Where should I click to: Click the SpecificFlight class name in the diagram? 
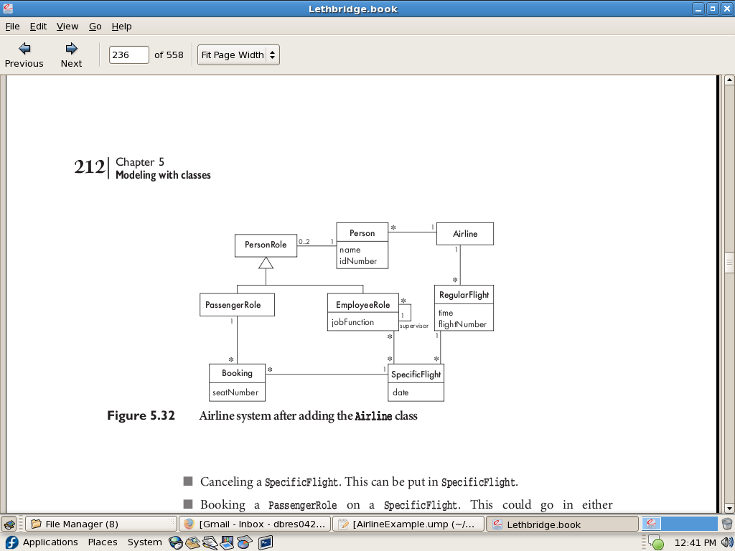(x=416, y=375)
